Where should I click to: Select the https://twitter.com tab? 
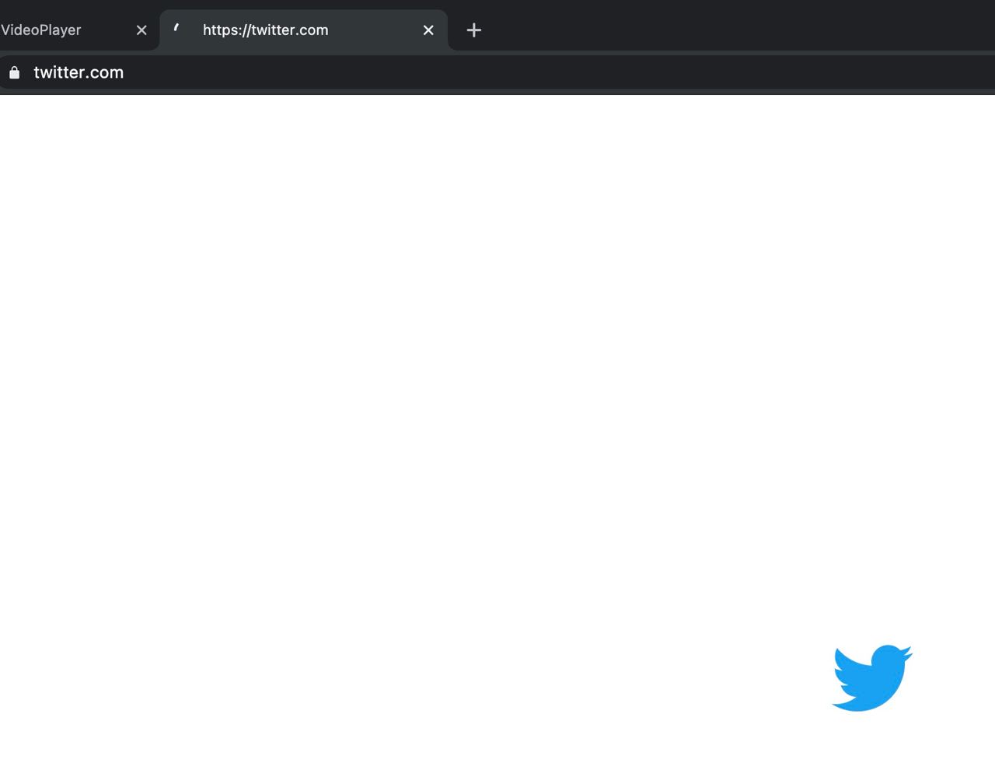tap(303, 30)
